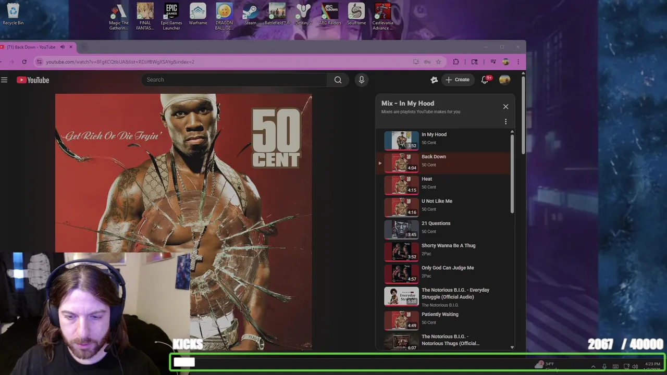The height and width of the screenshot is (375, 667).
Task: Launch Castlevania Advance desktop shortcut
Action: click(382, 17)
